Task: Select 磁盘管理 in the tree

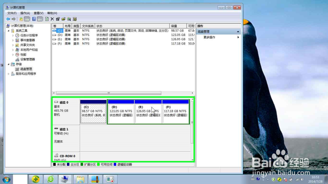Action: [x=26, y=69]
